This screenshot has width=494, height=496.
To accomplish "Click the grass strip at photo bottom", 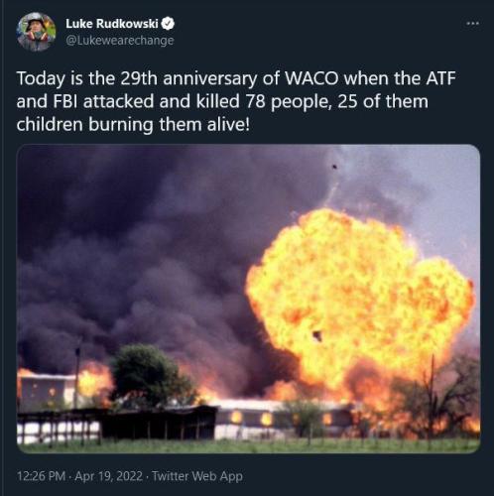I will (x=248, y=445).
